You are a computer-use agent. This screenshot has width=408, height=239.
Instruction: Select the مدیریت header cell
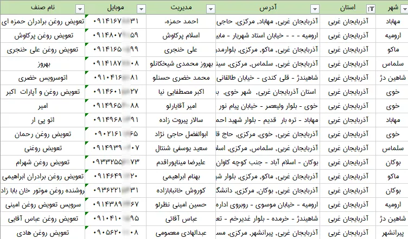[181, 7]
